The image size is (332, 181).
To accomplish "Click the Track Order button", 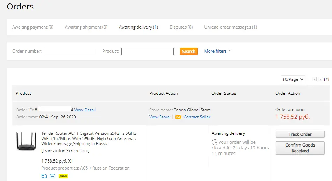I will (300, 134).
